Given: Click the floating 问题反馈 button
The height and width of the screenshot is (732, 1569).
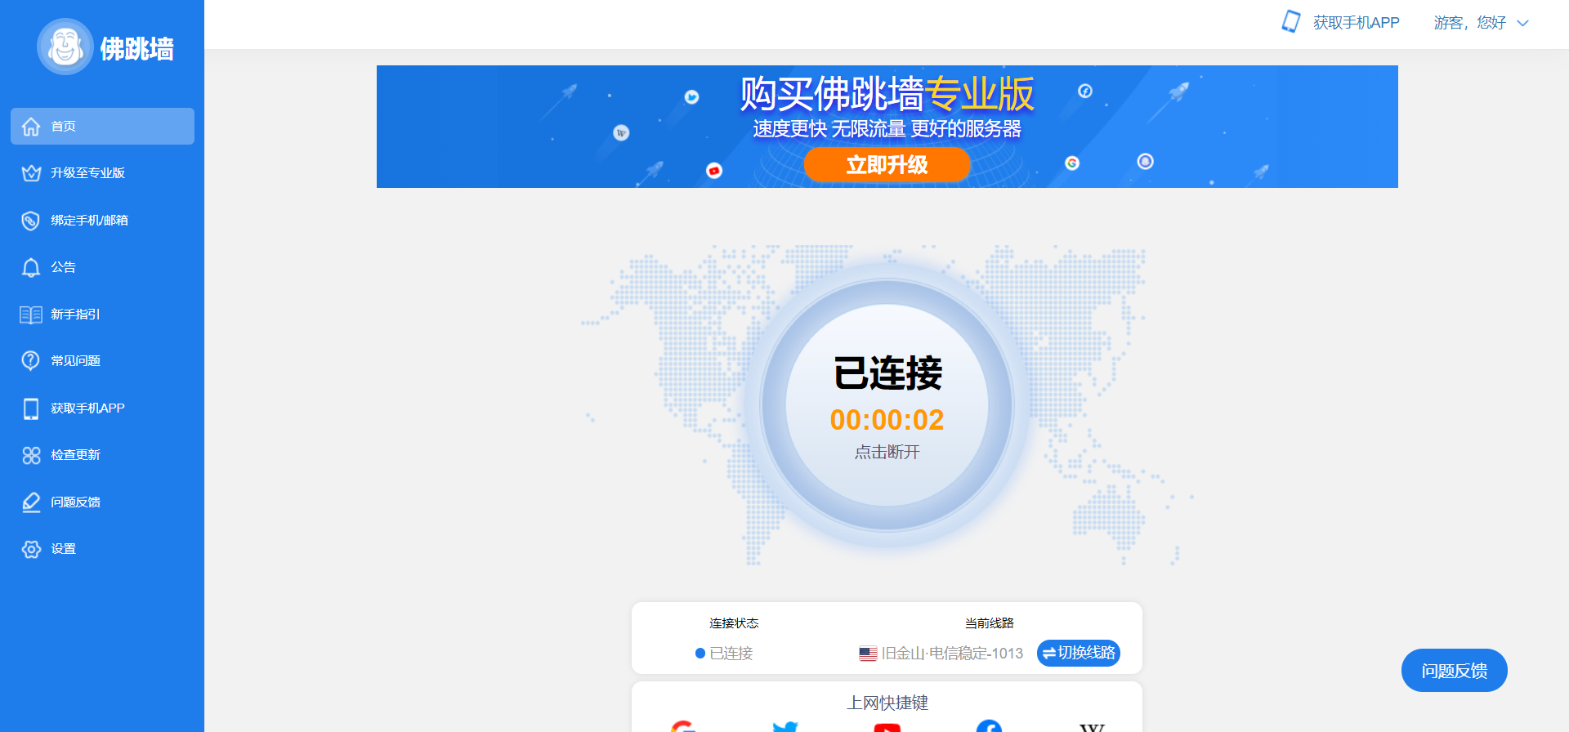Looking at the screenshot, I should [x=1455, y=671].
